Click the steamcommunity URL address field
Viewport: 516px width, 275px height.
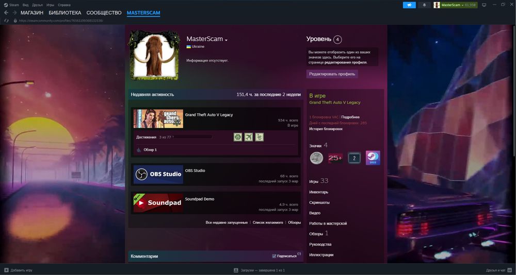click(x=61, y=21)
